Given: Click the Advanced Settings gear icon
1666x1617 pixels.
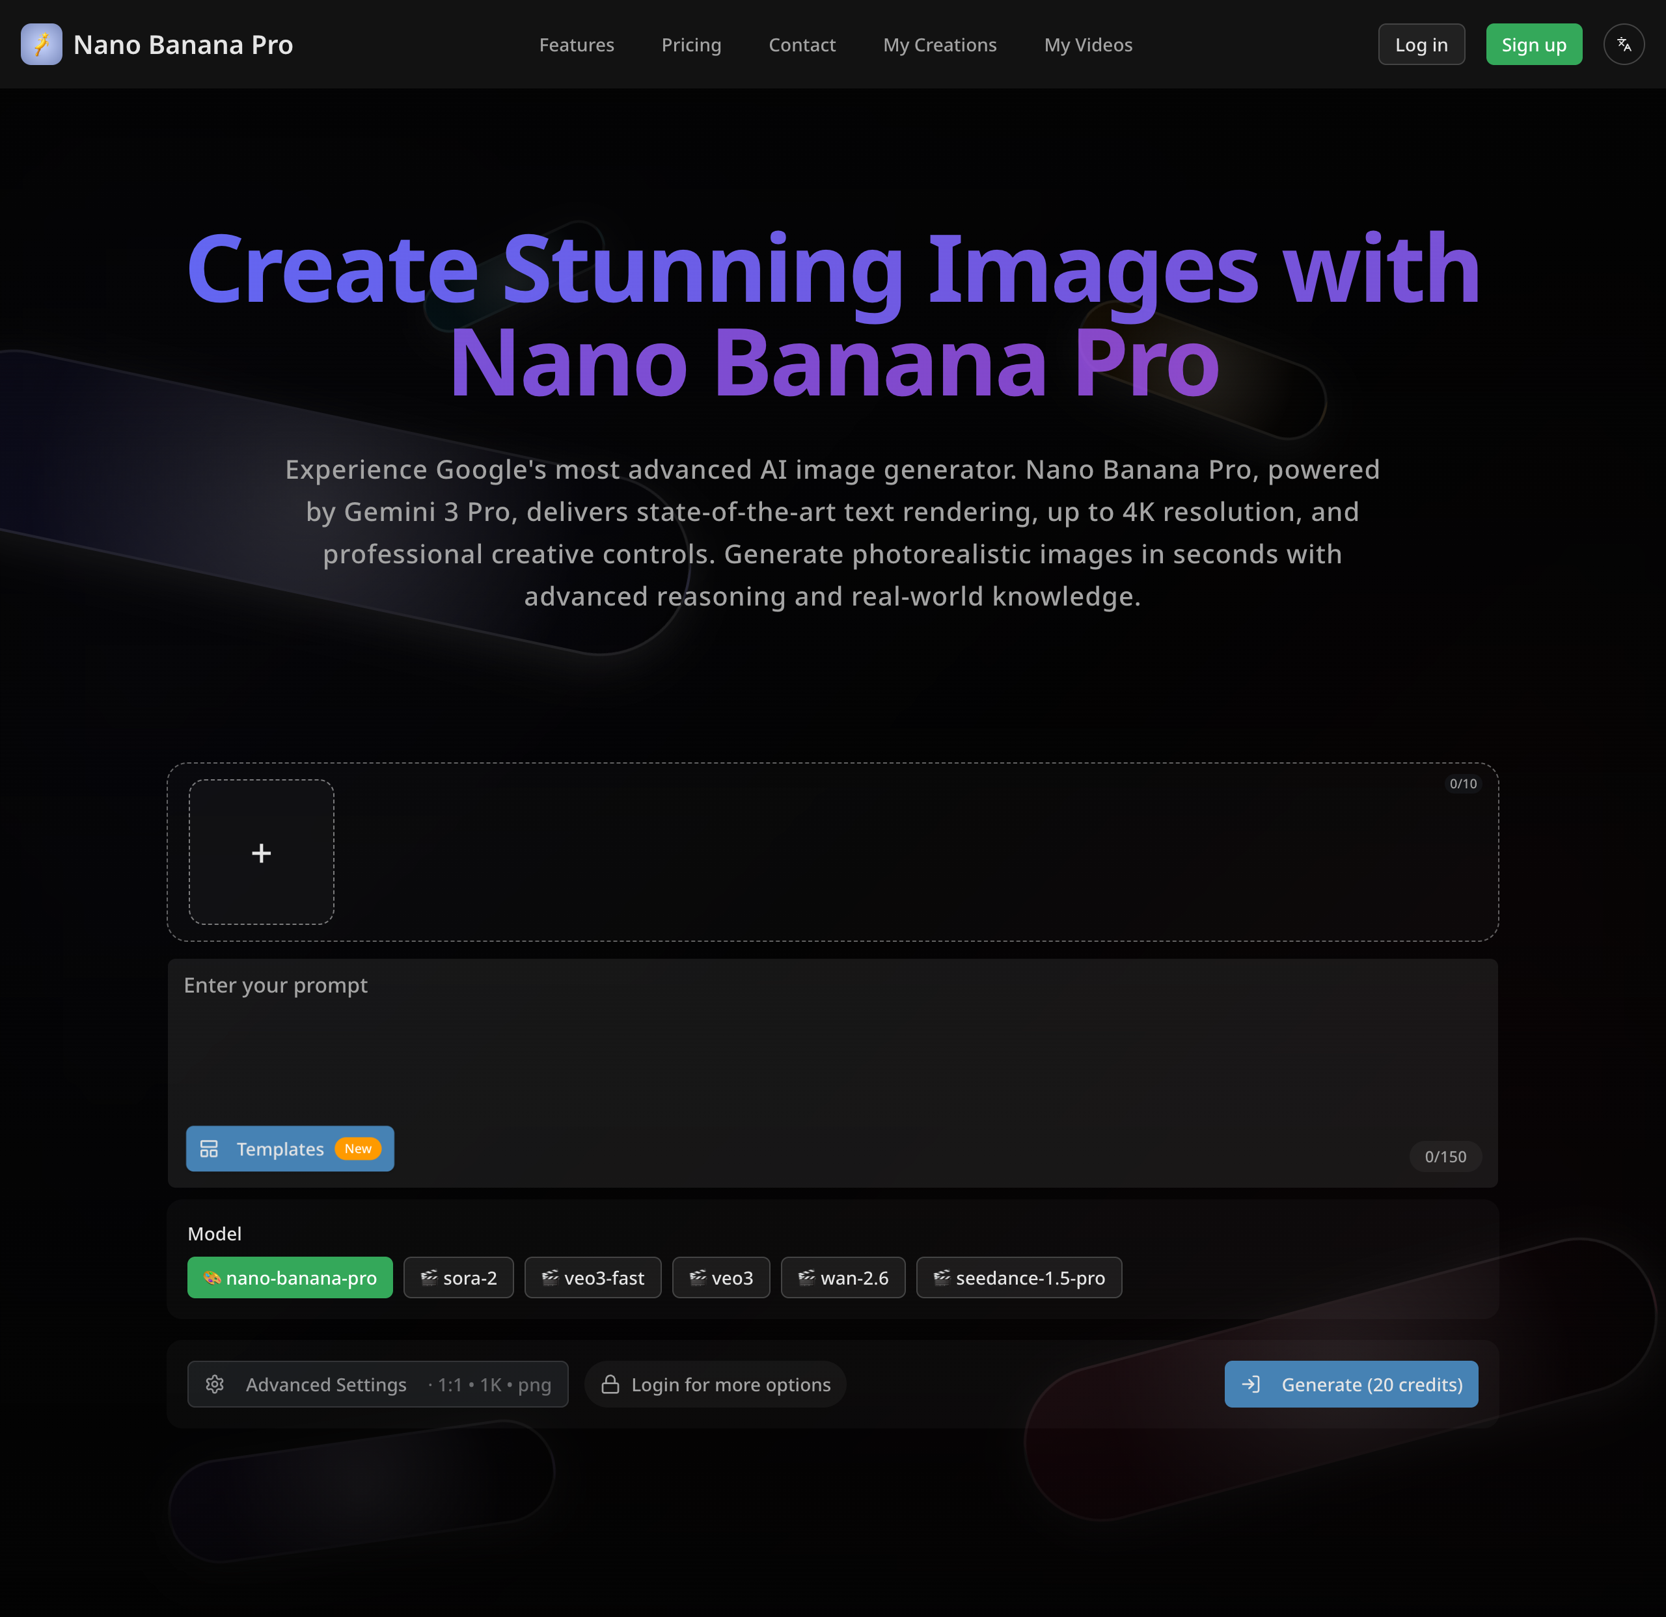Looking at the screenshot, I should 215,1384.
